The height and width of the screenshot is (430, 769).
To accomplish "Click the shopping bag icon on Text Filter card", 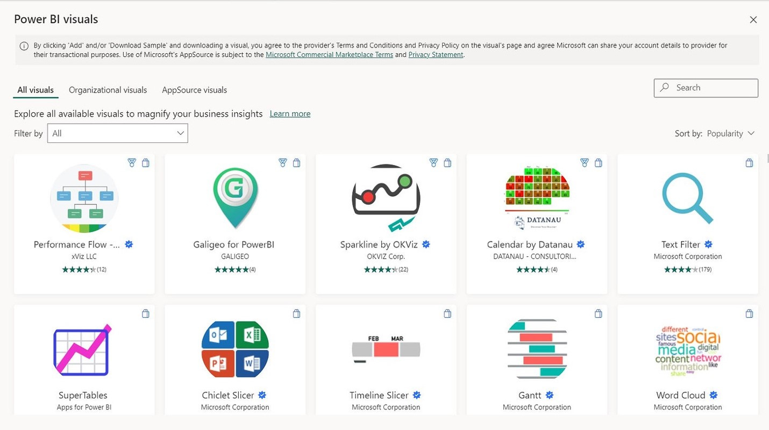I will pyautogui.click(x=750, y=163).
